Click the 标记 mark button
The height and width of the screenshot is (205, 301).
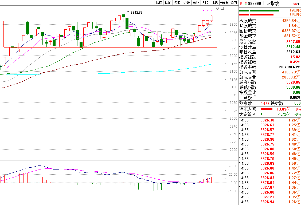pyautogui.click(x=215, y=3)
